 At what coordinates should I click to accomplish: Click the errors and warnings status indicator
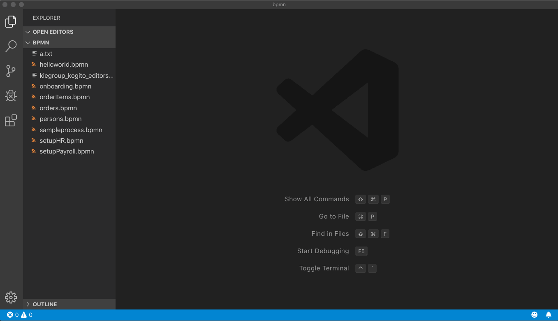(20, 315)
